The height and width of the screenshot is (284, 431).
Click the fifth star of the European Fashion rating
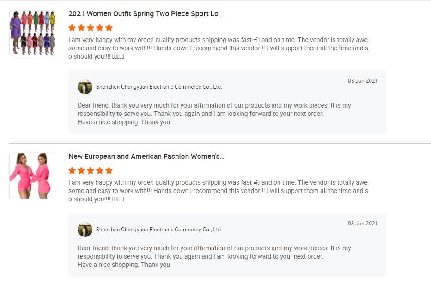pyautogui.click(x=109, y=170)
